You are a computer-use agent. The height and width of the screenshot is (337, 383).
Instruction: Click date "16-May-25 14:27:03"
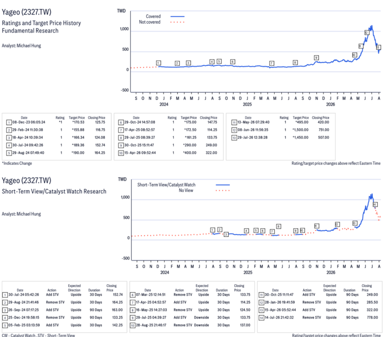(x=151, y=310)
